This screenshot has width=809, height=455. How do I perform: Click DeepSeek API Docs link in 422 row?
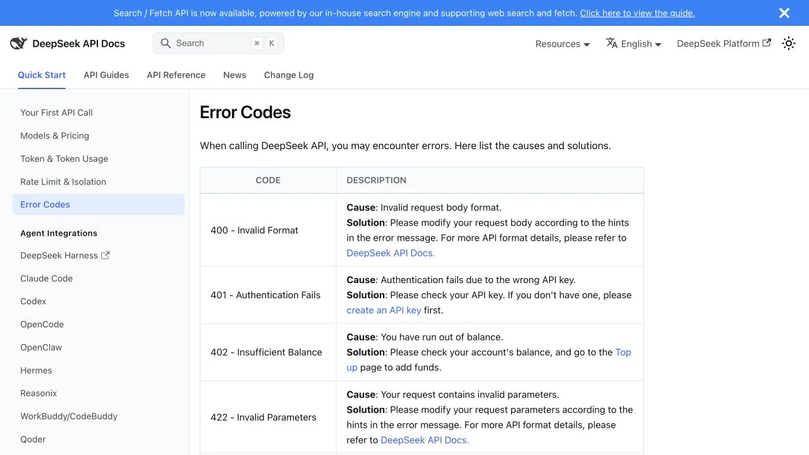click(x=425, y=440)
